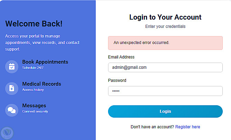
Task: Click the "Enter your credentials" subtitle
Action: 165,26
